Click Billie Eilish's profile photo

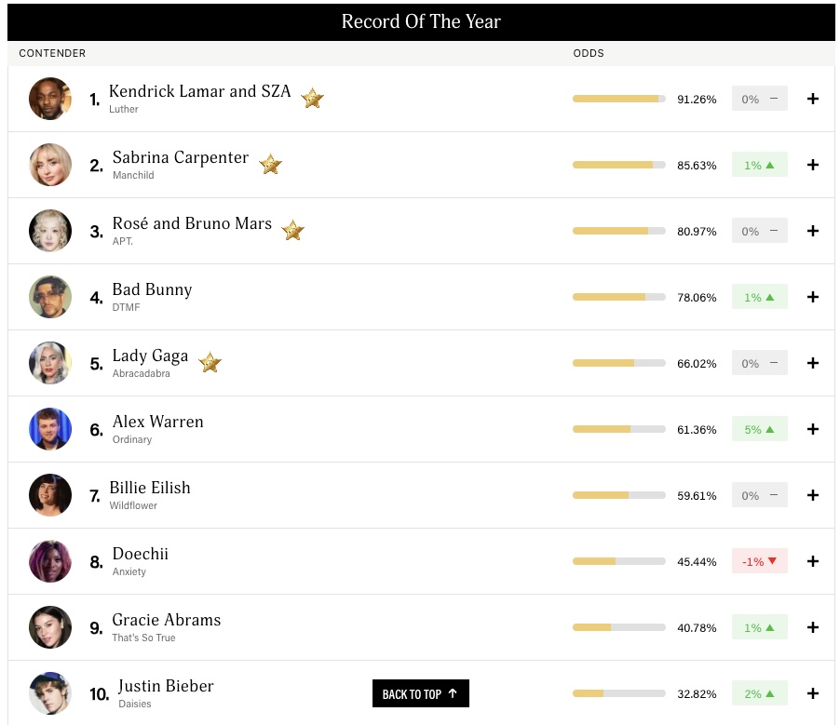[x=50, y=495]
